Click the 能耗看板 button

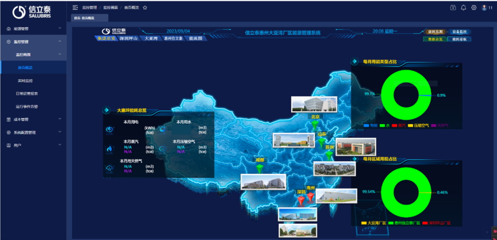pos(459,39)
